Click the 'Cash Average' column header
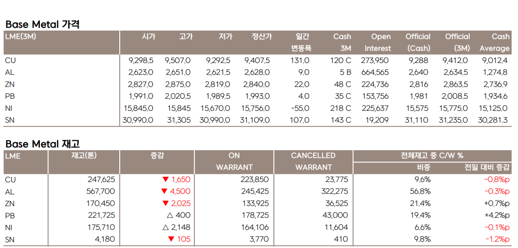This screenshot has height=248, width=518. tap(495, 42)
